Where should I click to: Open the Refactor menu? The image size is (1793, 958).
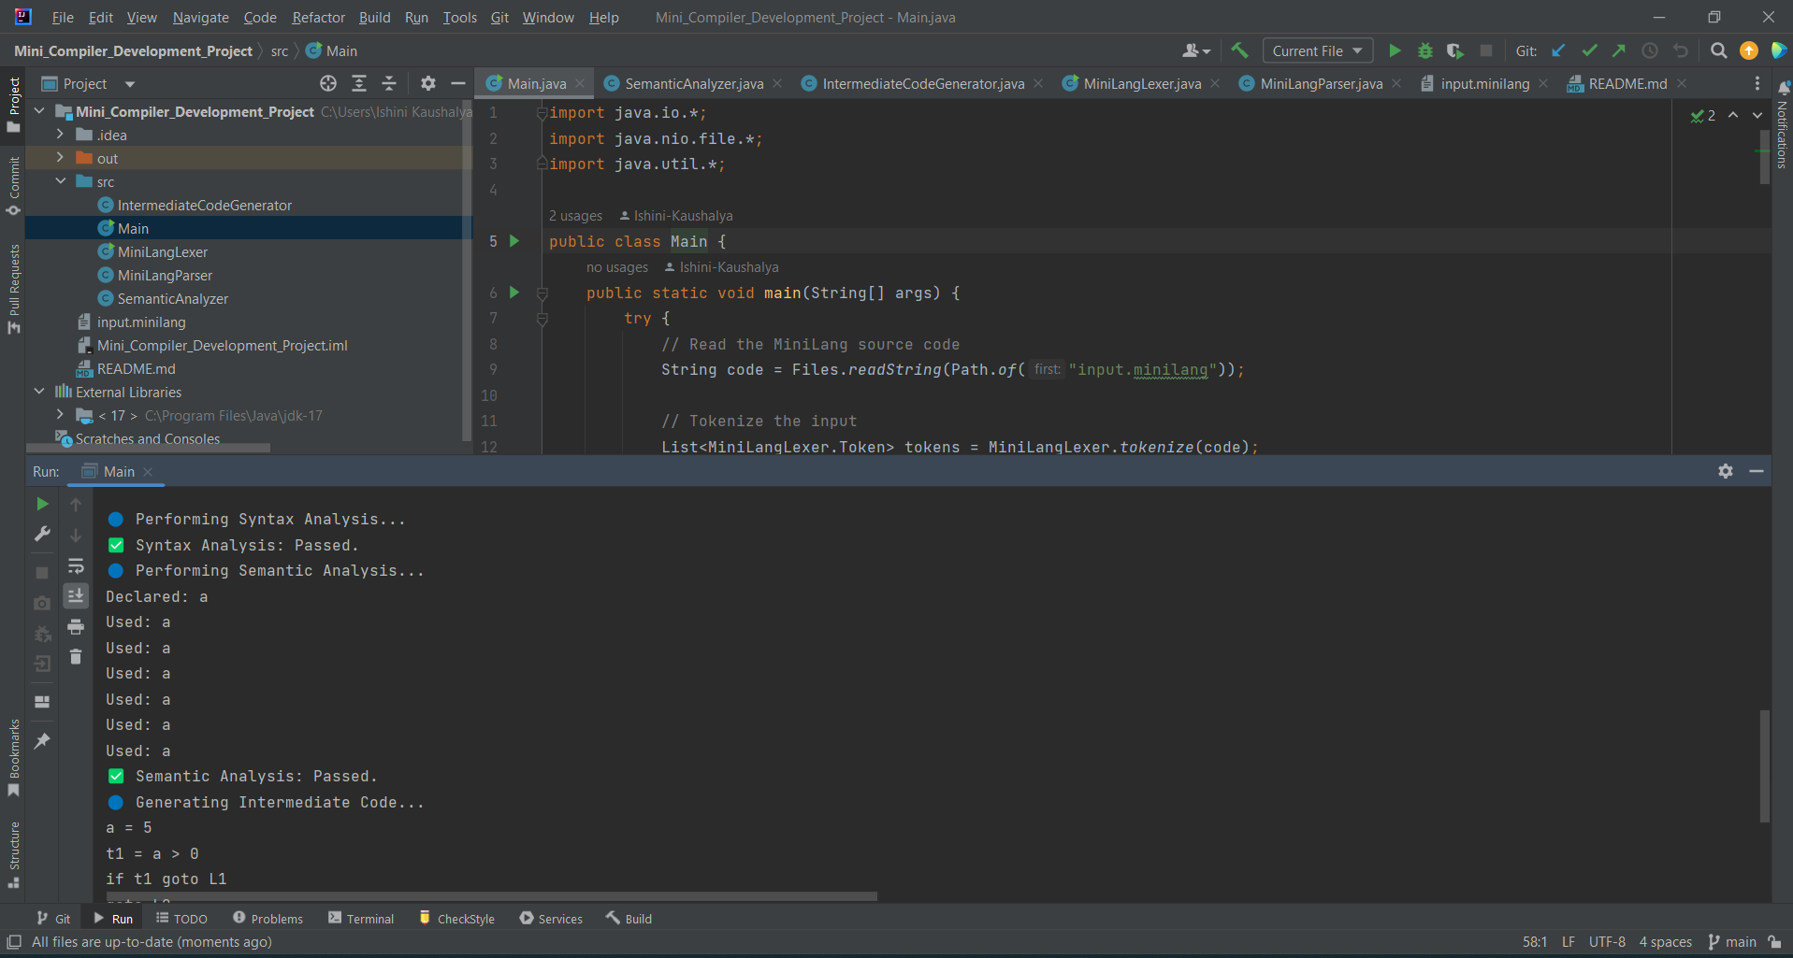[318, 17]
